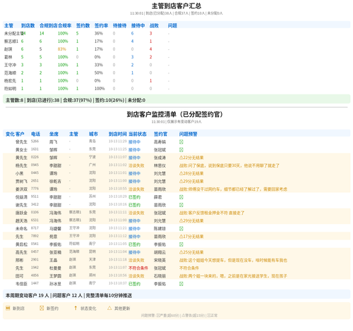Click the 36% signing rate in the first row

99,34
